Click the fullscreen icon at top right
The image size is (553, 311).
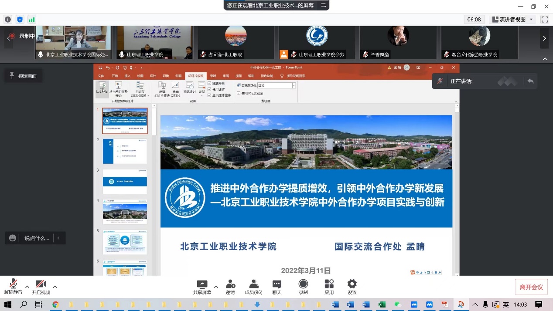tap(544, 20)
